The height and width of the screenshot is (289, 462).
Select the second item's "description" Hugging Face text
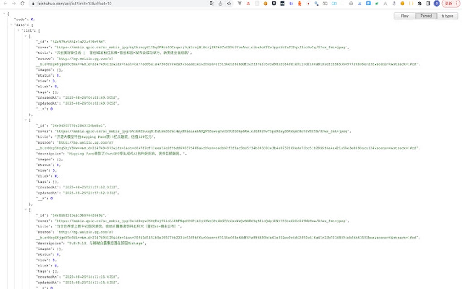pos(127,154)
